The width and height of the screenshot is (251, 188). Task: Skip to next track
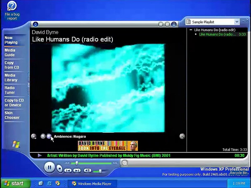click(77, 171)
